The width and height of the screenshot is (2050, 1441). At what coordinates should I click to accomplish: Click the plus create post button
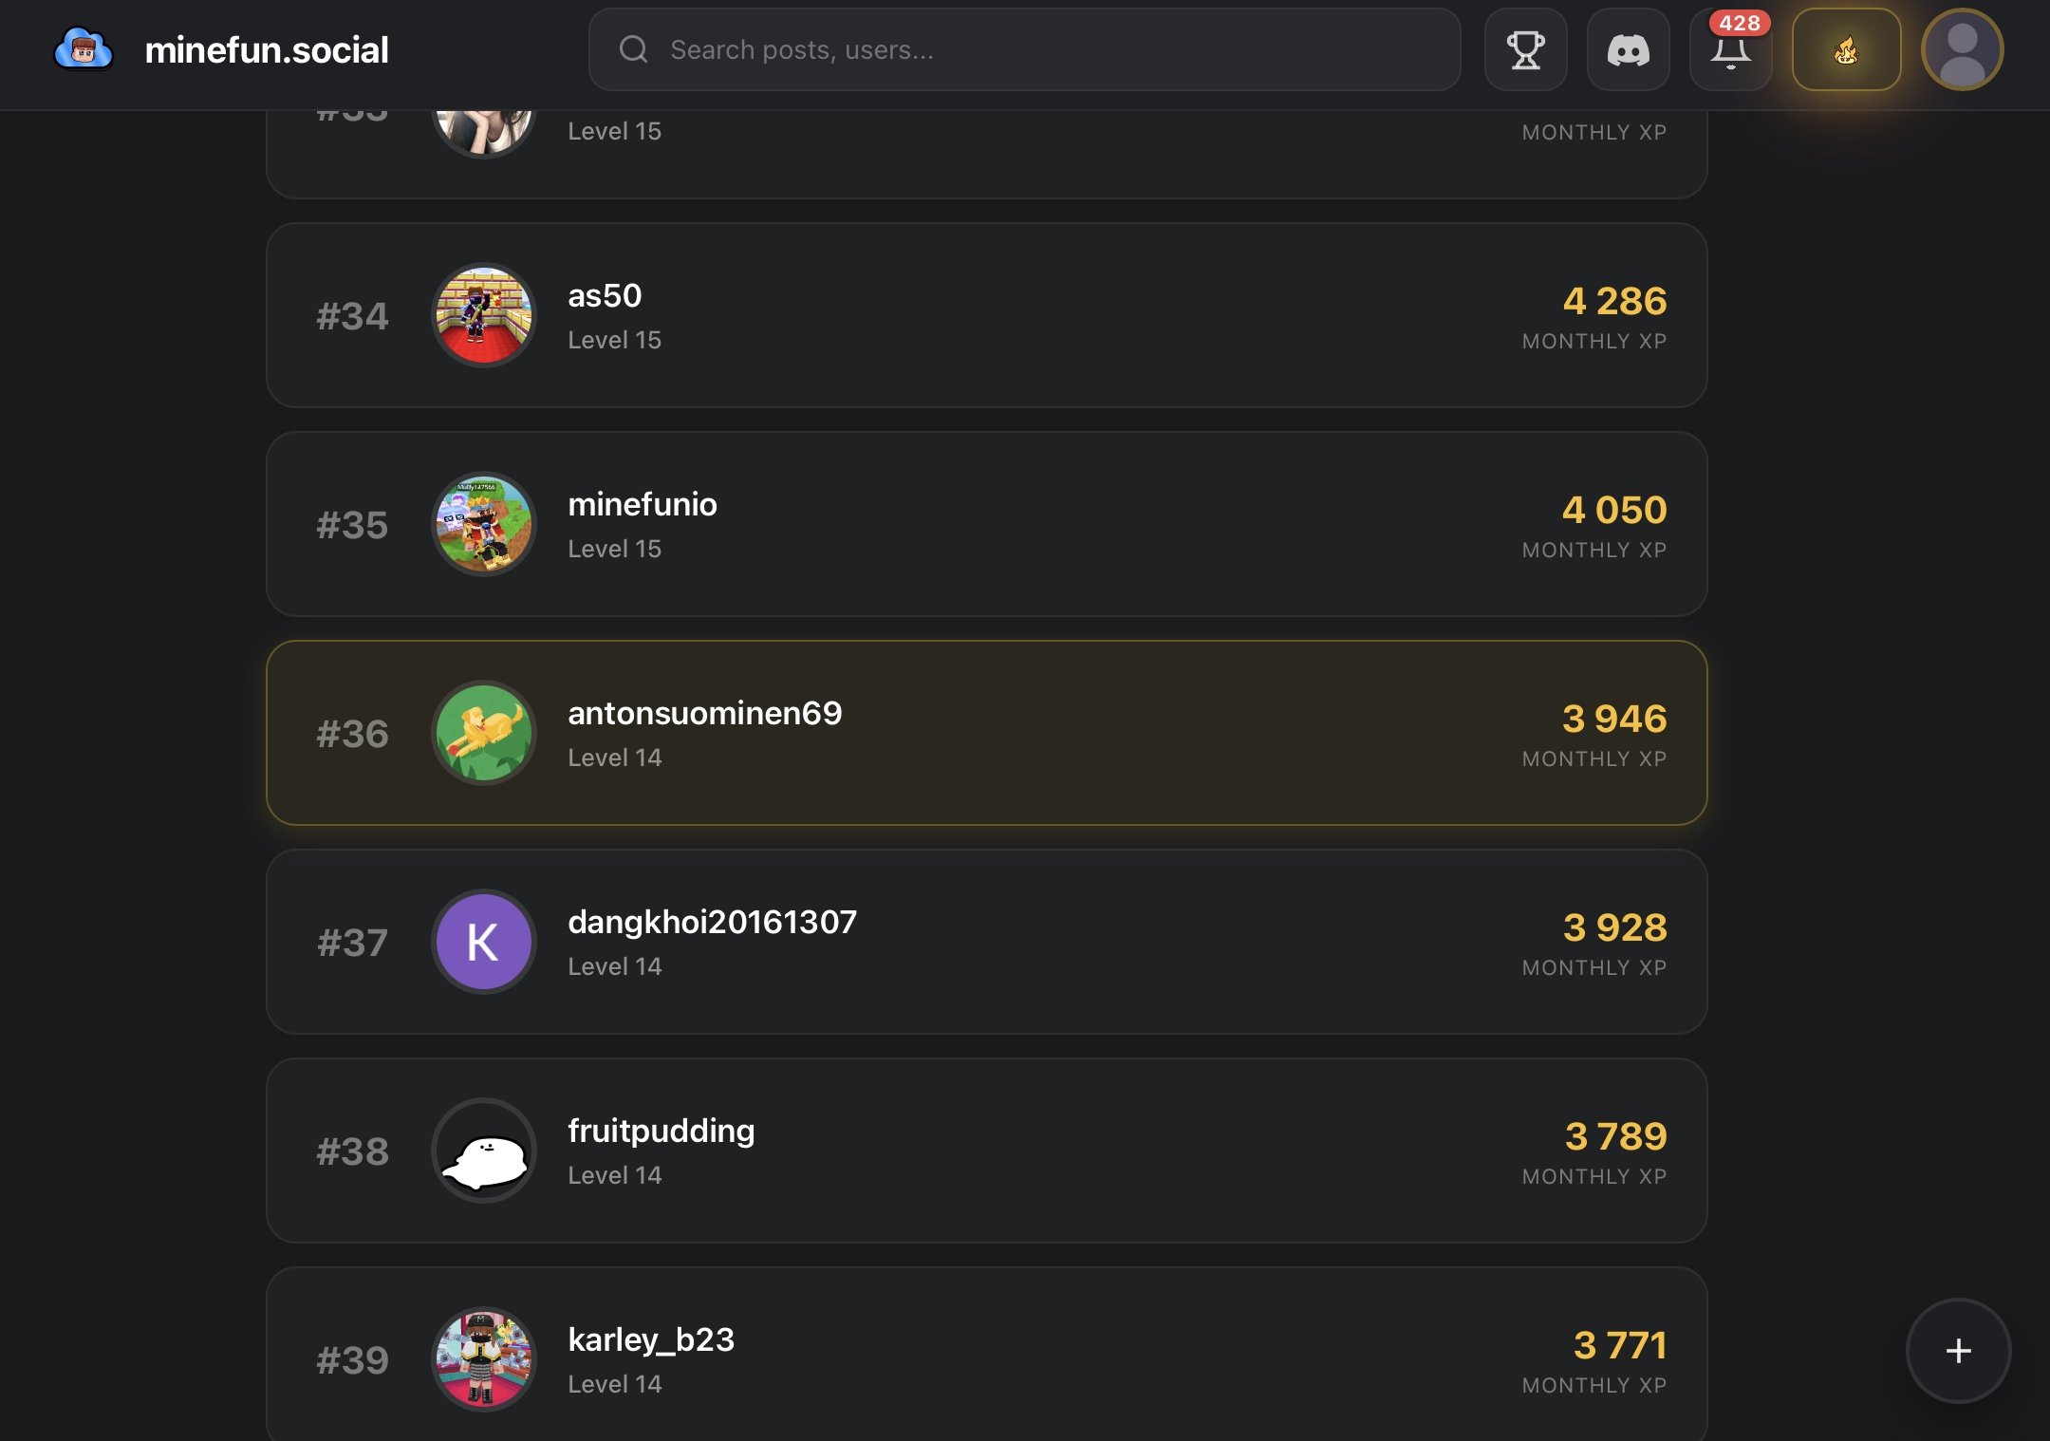click(1958, 1350)
